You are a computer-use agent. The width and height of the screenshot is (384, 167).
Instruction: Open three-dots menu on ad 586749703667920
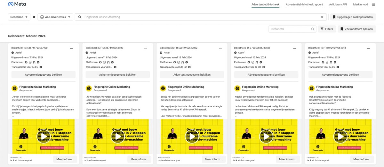pyautogui.click(x=72, y=48)
